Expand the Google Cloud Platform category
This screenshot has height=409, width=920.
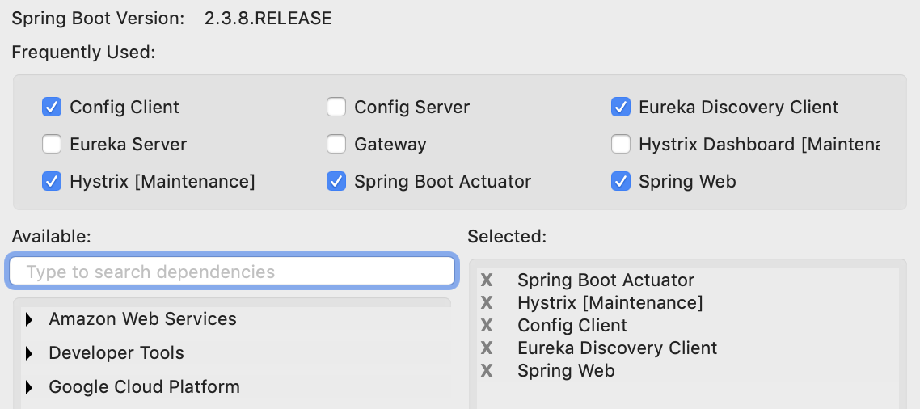pos(30,387)
